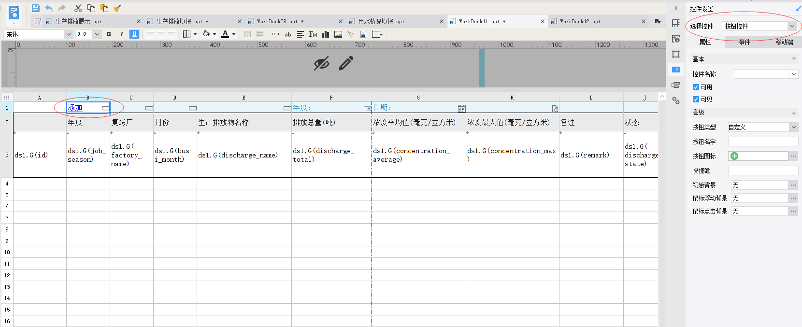This screenshot has height=327, width=802.
Task: Switch to WorkBook42.cpt tab
Action: (x=580, y=21)
